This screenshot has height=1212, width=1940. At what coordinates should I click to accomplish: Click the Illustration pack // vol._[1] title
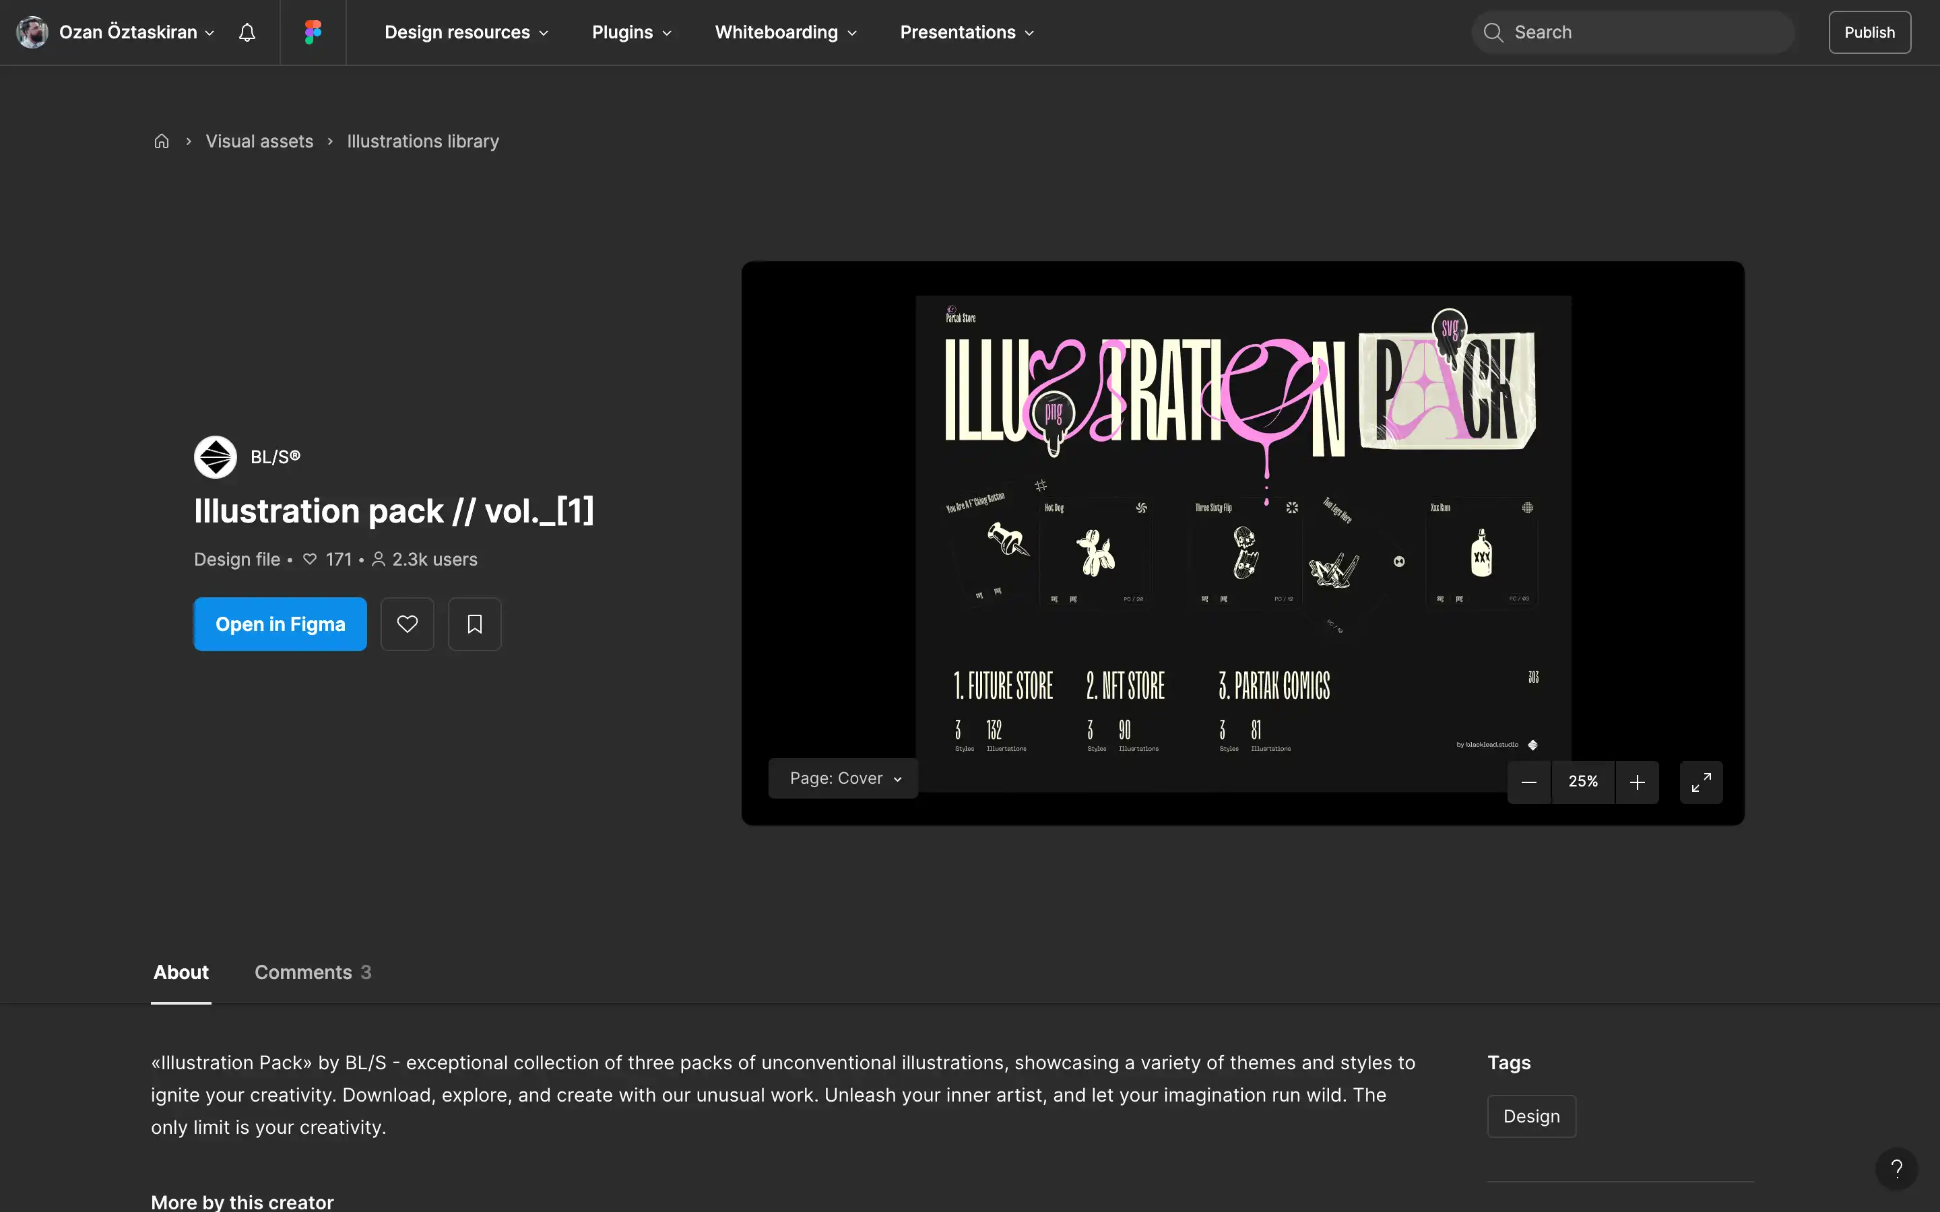click(395, 512)
